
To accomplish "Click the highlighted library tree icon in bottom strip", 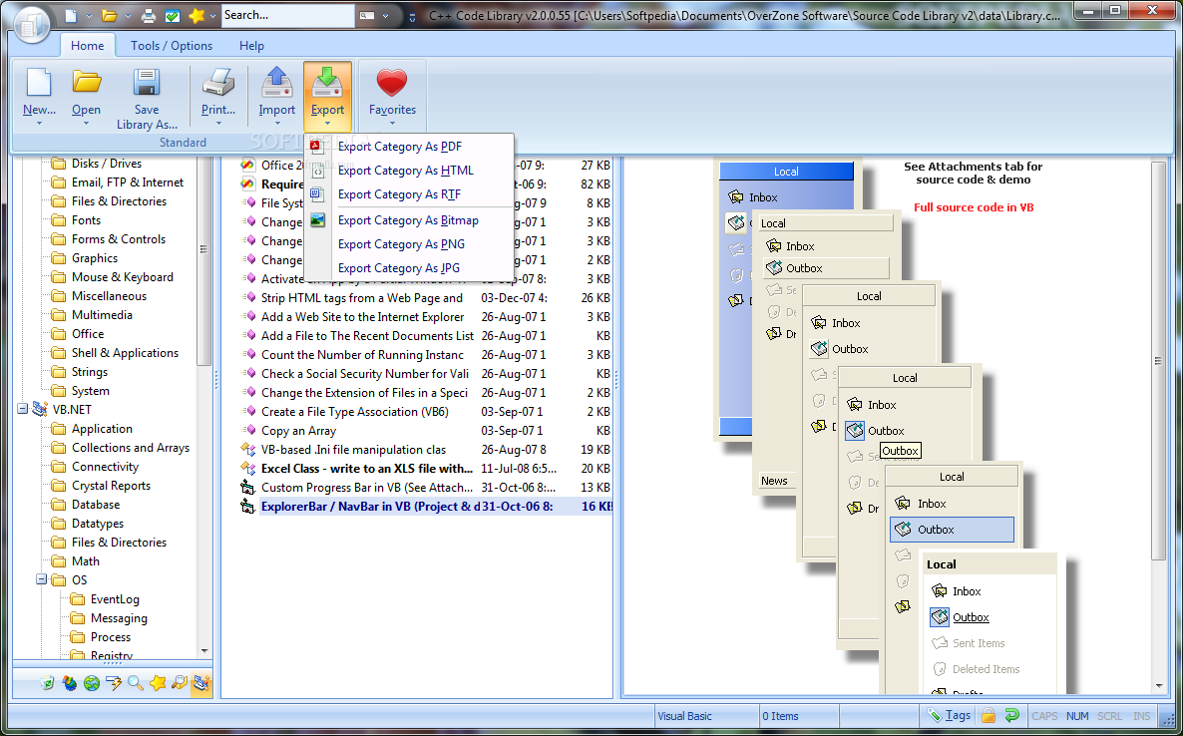I will [201, 683].
